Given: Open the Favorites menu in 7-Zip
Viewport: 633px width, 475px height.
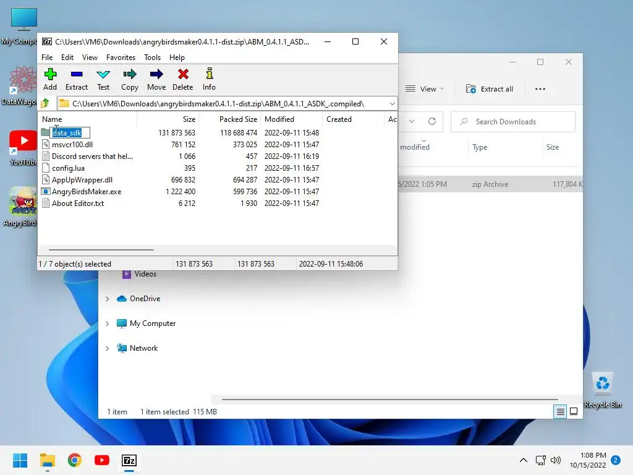Looking at the screenshot, I should point(121,58).
